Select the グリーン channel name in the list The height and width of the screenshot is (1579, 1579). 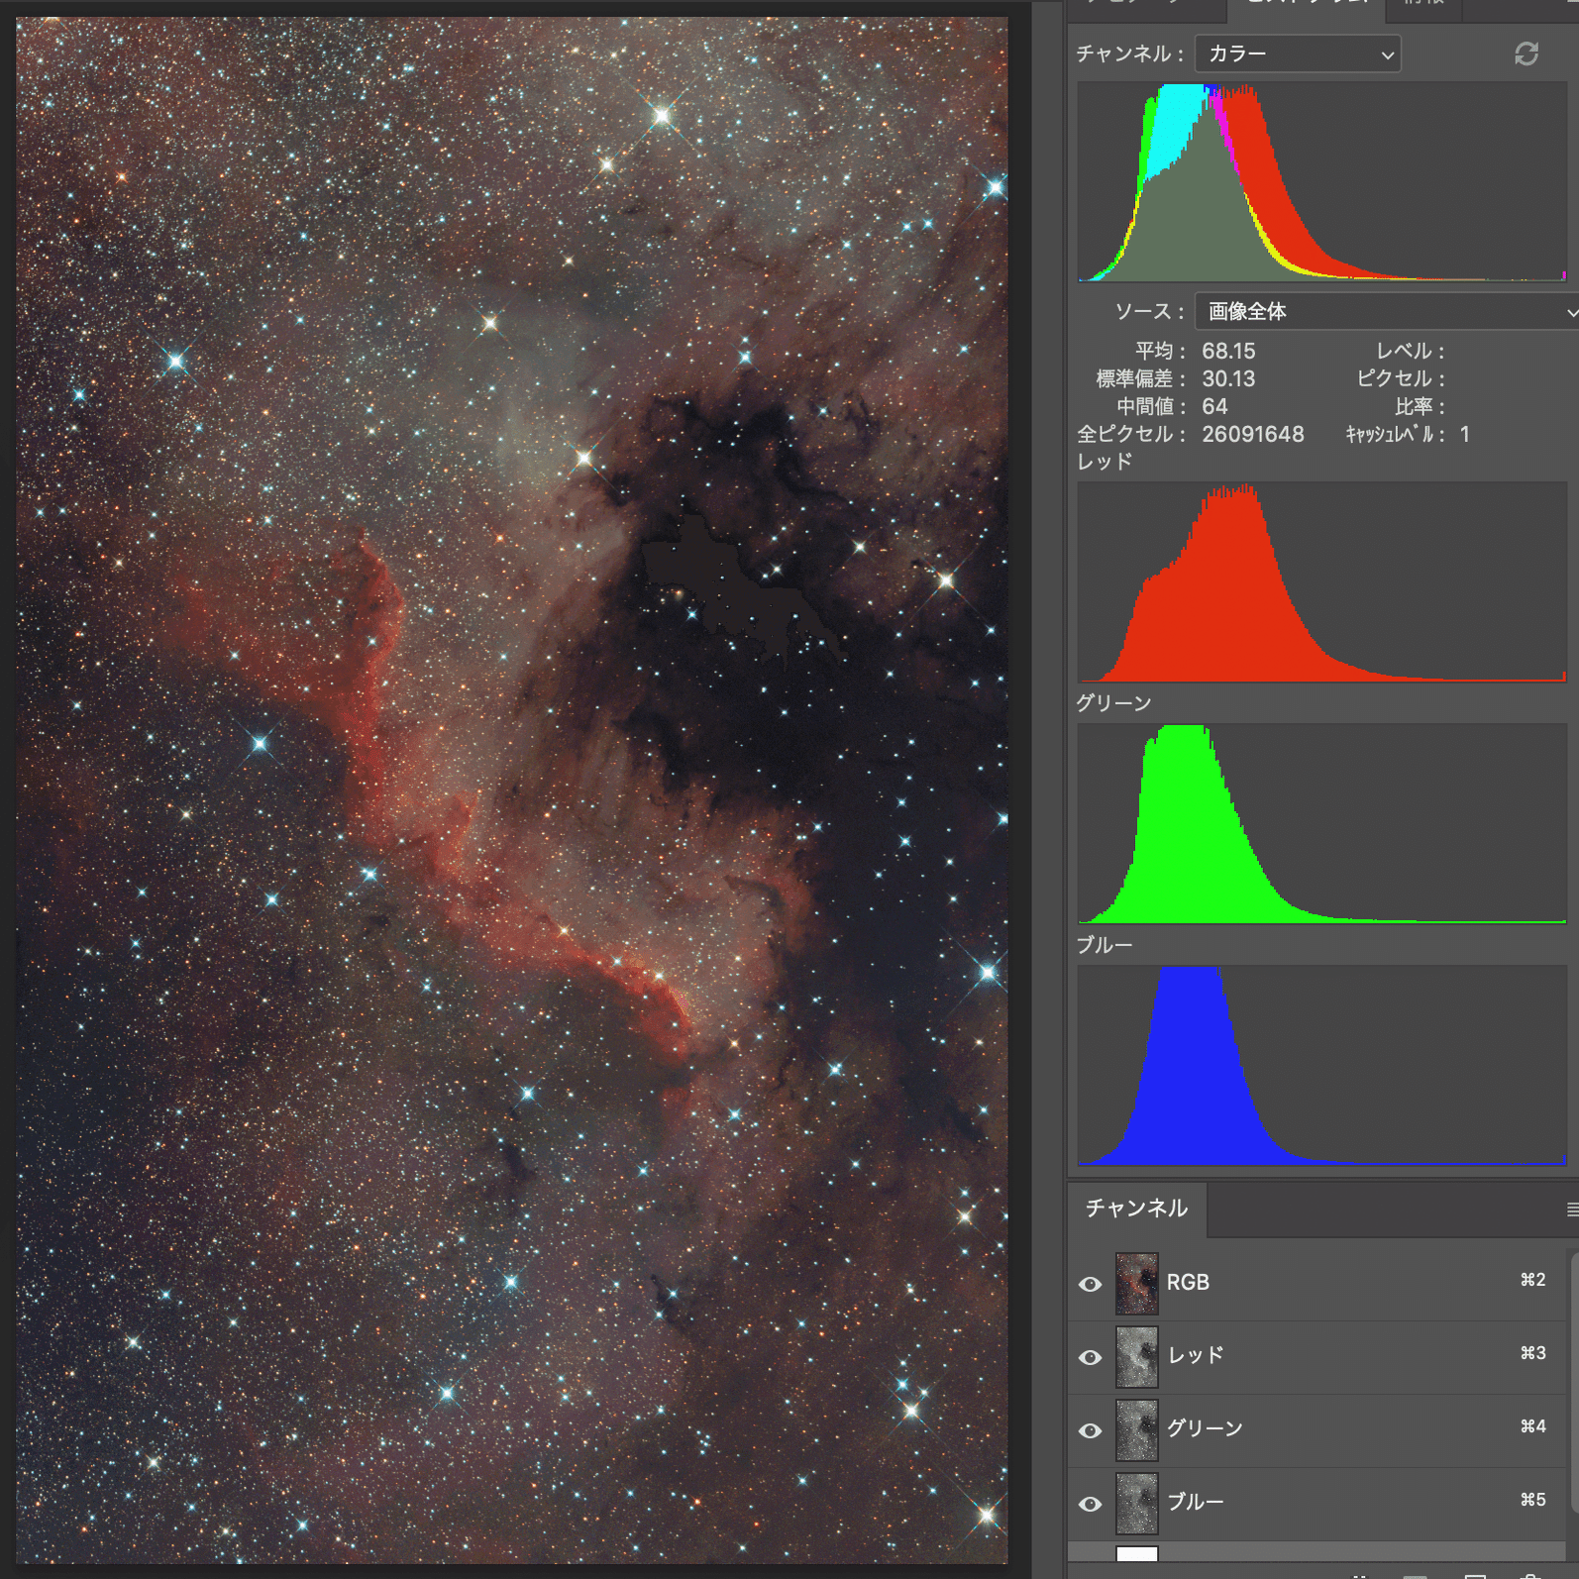[x=1205, y=1428]
